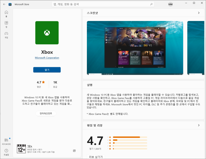Open the Help (도움말) sidebar section
This screenshot has width=206, height=159.
[6, 152]
